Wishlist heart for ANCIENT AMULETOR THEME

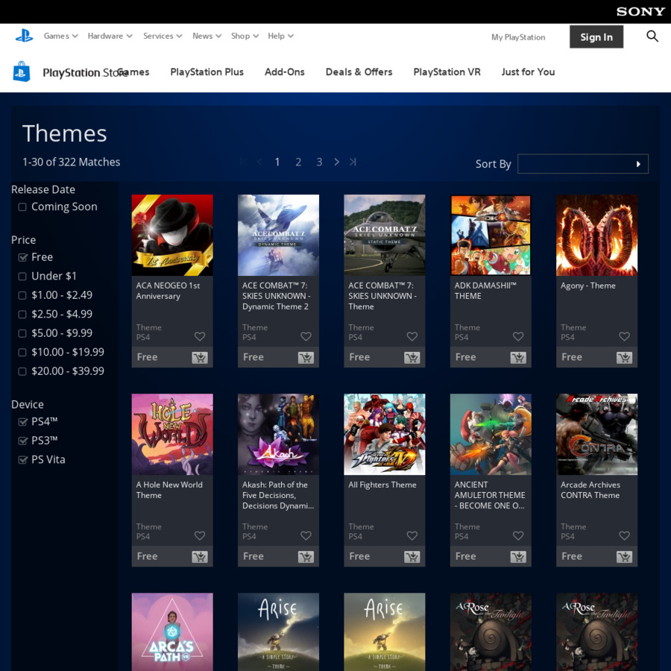coord(518,536)
